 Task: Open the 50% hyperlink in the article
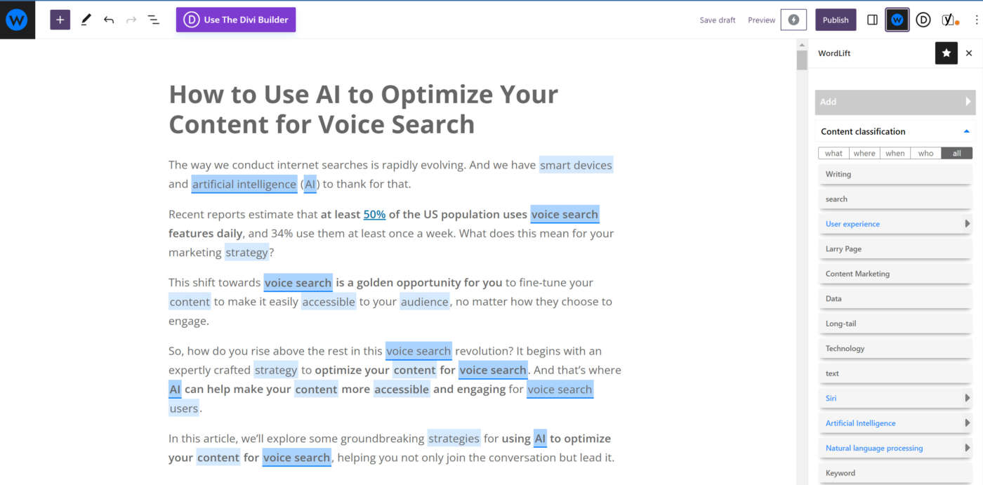coord(374,215)
